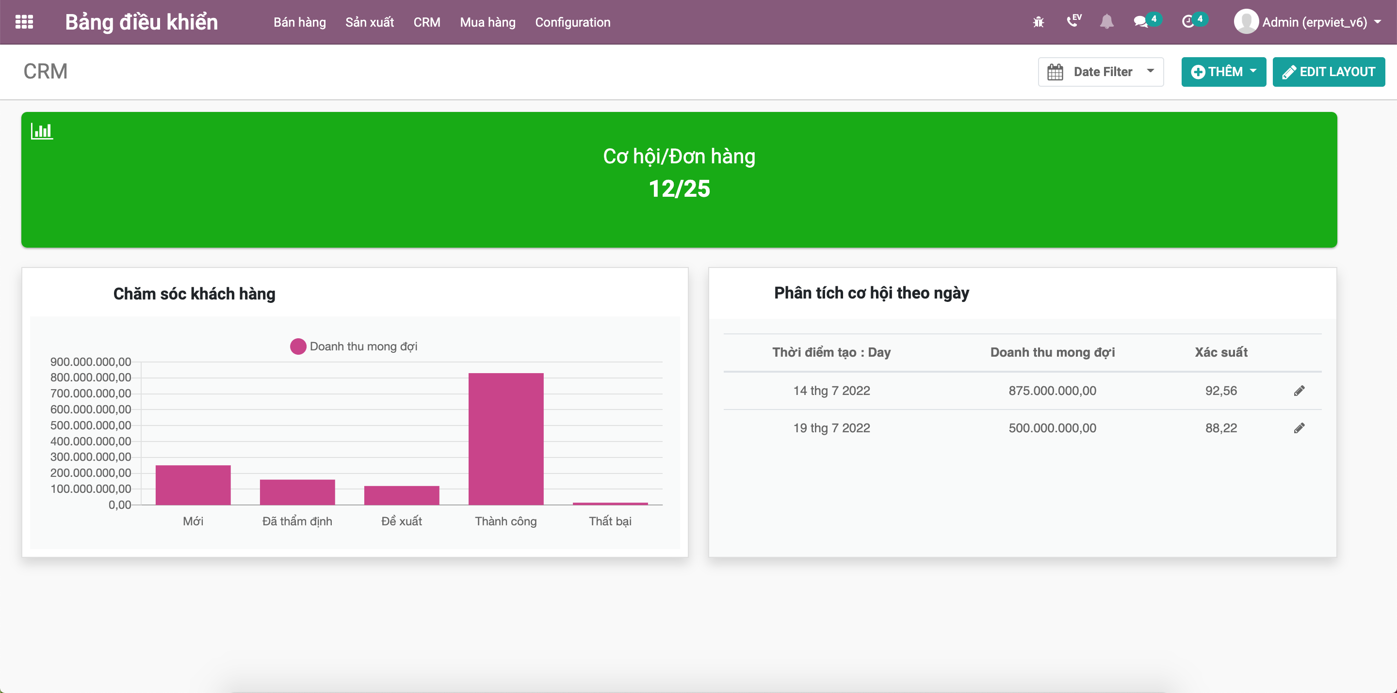
Task: Open the THÊM dropdown button
Action: [1223, 72]
